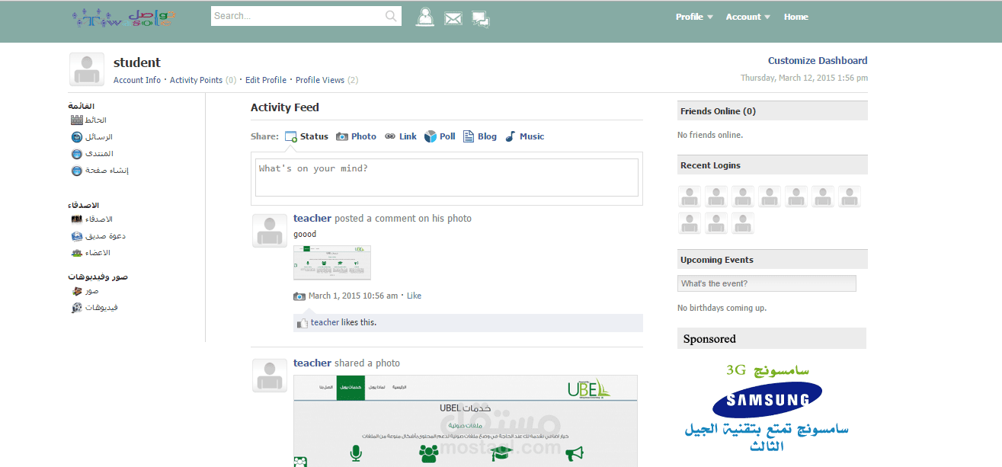
Task: Click the الرسائل messages icon in sidebar
Action: 76,137
